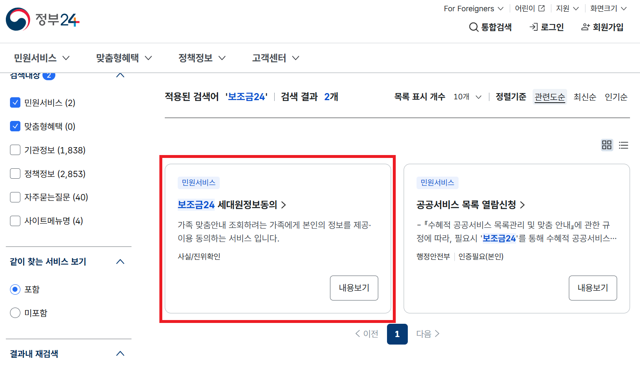The image size is (640, 367).
Task: Open the external link icon next to 어린이
Action: 541,8
